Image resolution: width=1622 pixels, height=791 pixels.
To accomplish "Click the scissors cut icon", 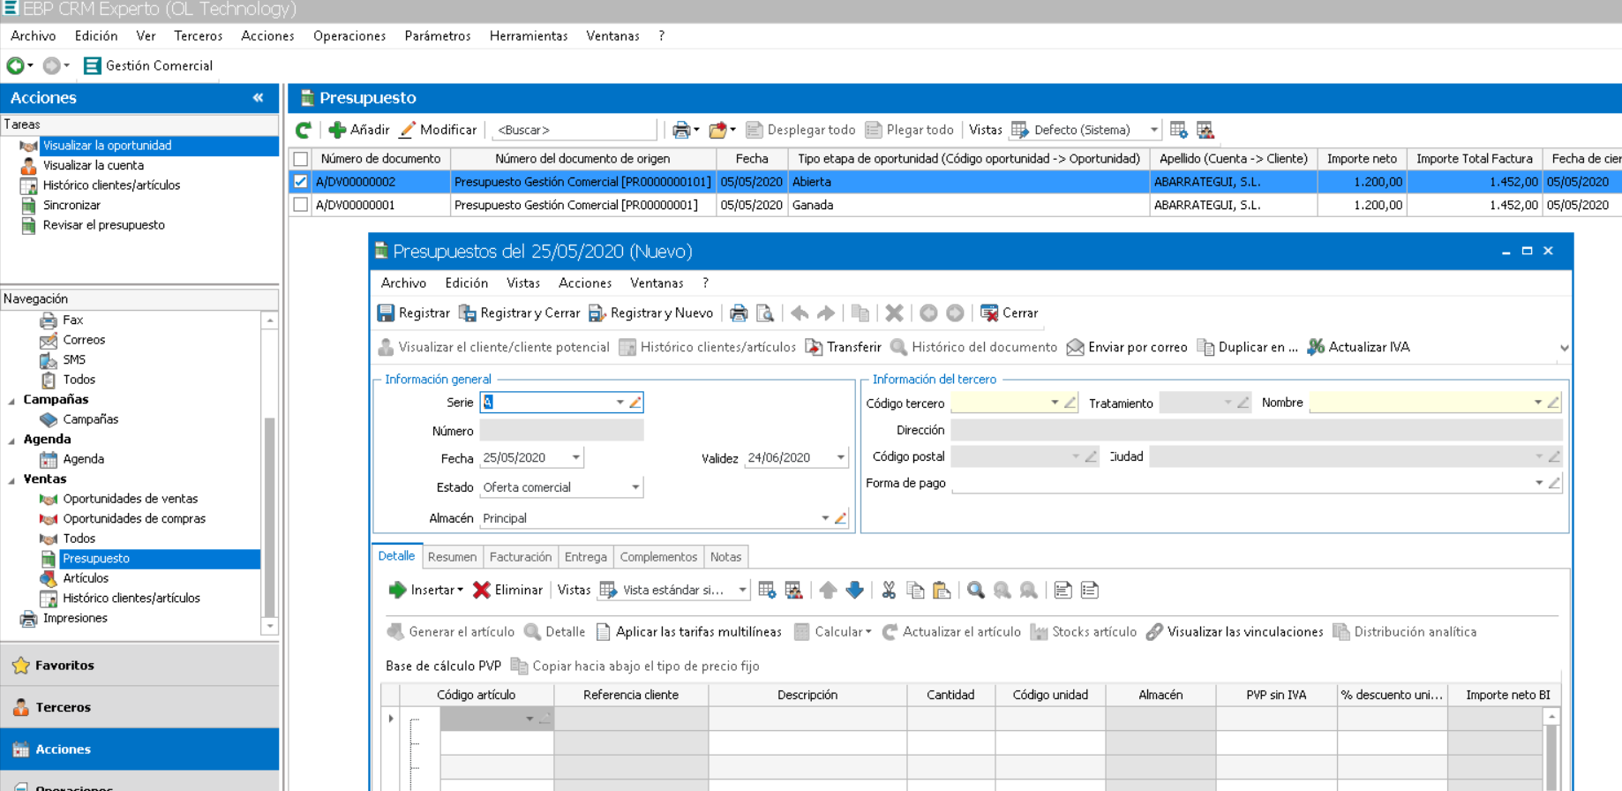I will pos(889,590).
